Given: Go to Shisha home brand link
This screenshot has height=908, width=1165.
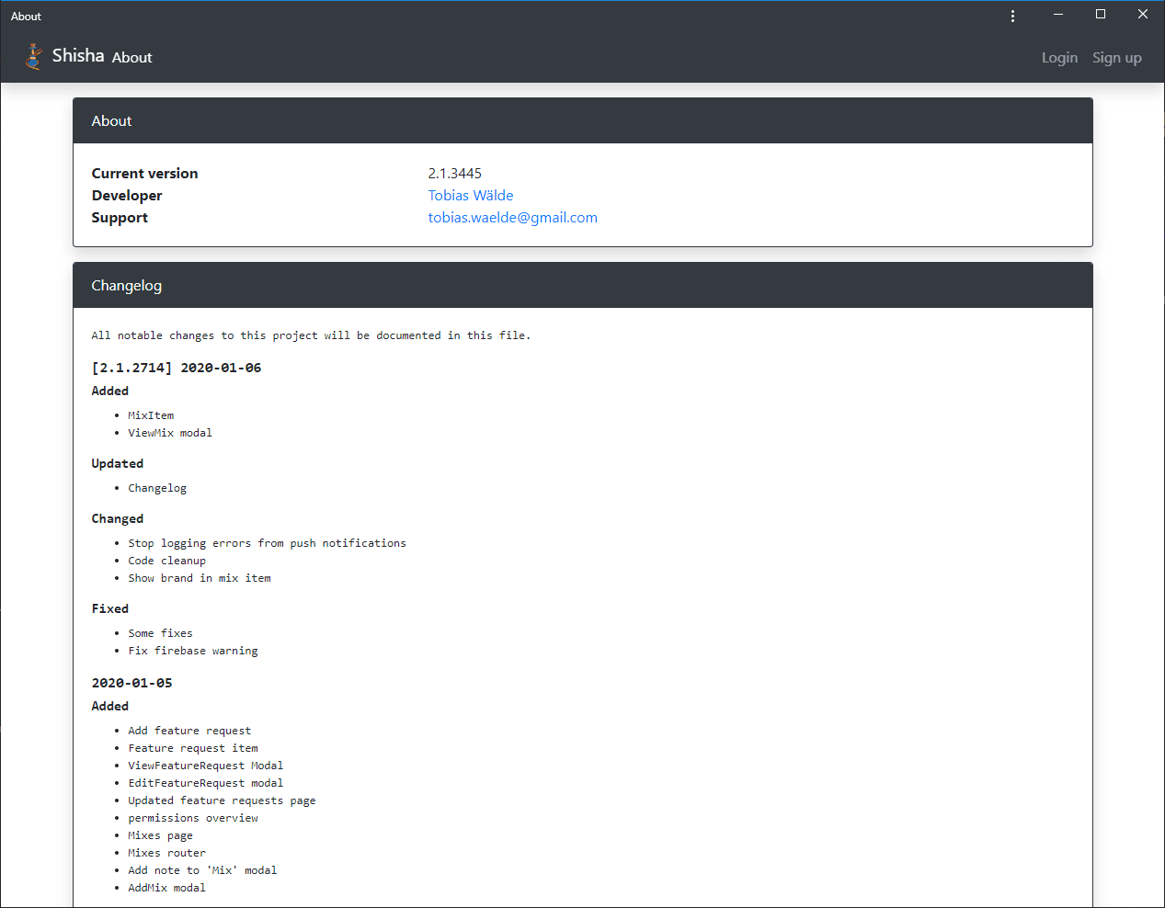Looking at the screenshot, I should click(78, 56).
